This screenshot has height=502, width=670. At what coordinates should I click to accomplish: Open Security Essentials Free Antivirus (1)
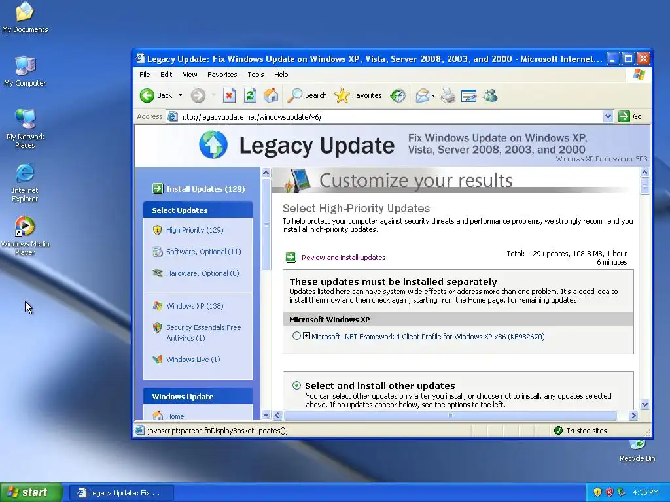203,333
